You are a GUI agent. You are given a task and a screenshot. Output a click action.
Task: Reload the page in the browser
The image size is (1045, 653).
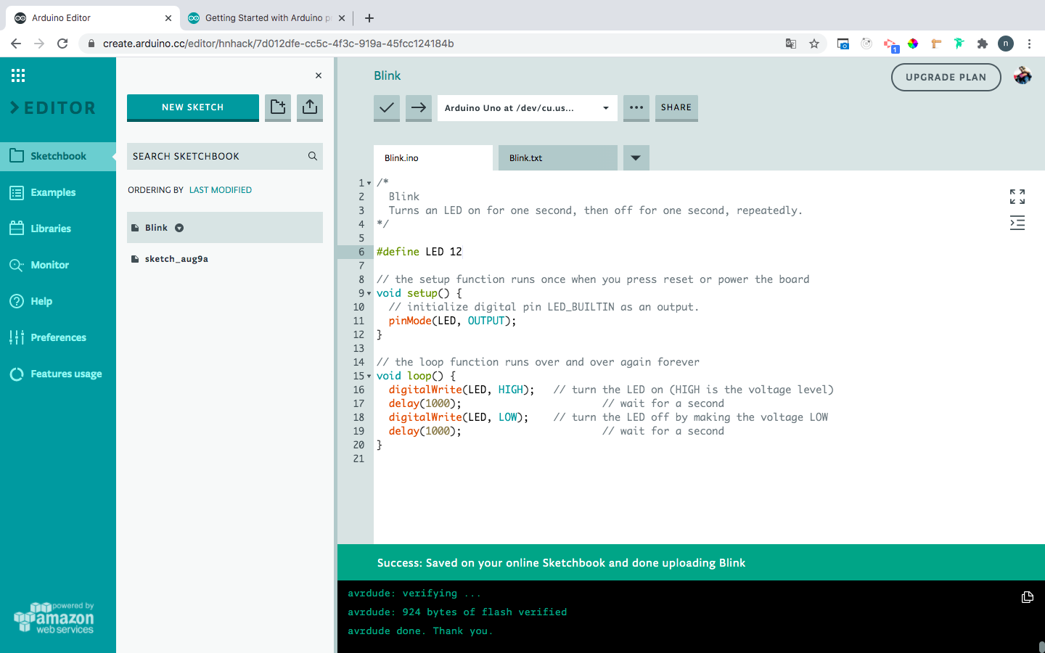62,44
